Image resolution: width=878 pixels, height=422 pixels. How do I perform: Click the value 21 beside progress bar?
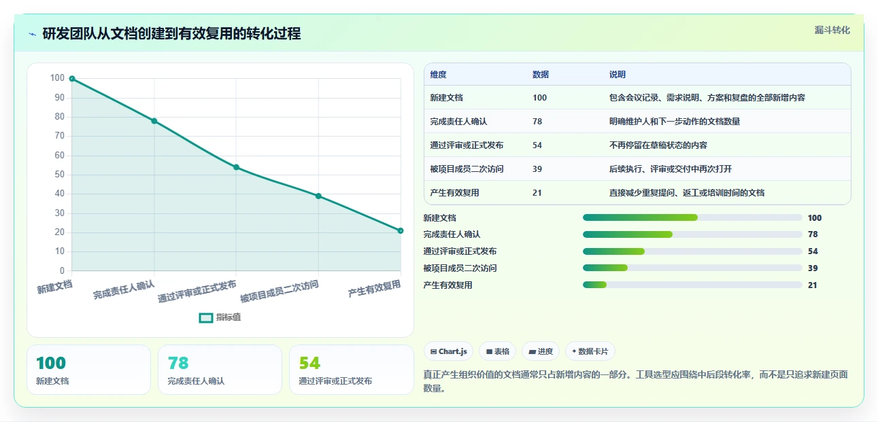813,285
